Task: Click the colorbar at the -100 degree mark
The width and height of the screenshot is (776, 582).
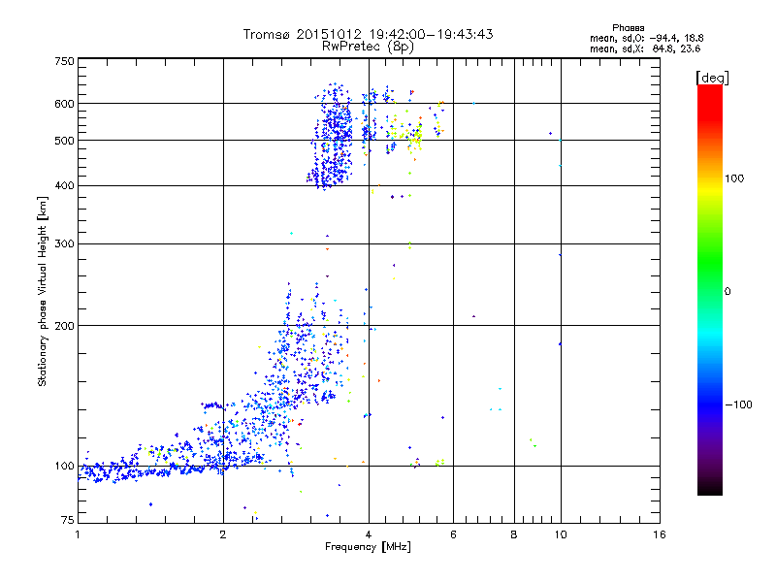Action: (x=710, y=404)
